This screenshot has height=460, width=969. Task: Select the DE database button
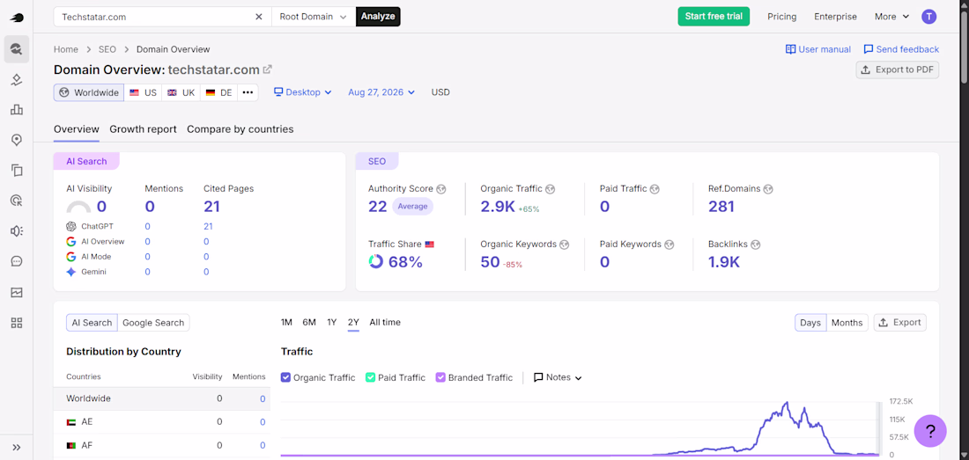[x=218, y=92]
